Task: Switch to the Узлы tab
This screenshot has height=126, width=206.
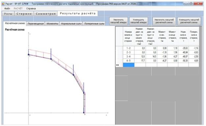Action: pyautogui.click(x=8, y=14)
